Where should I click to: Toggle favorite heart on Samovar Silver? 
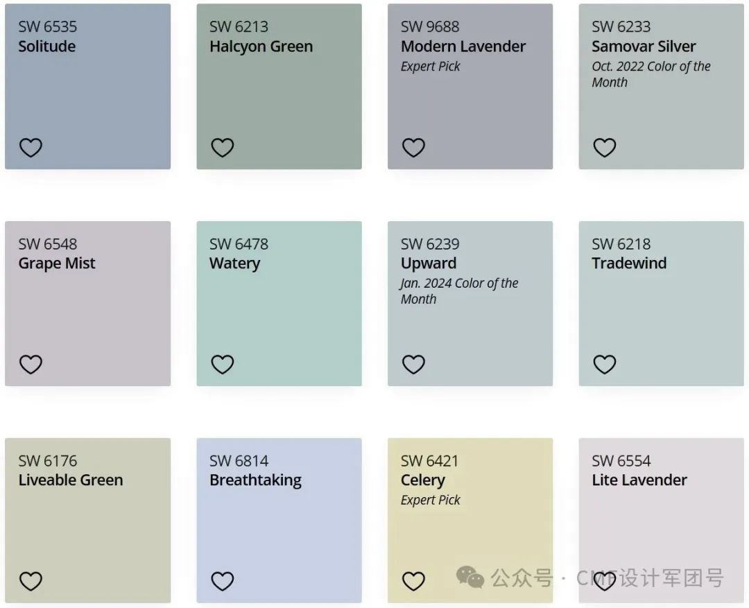coord(604,148)
